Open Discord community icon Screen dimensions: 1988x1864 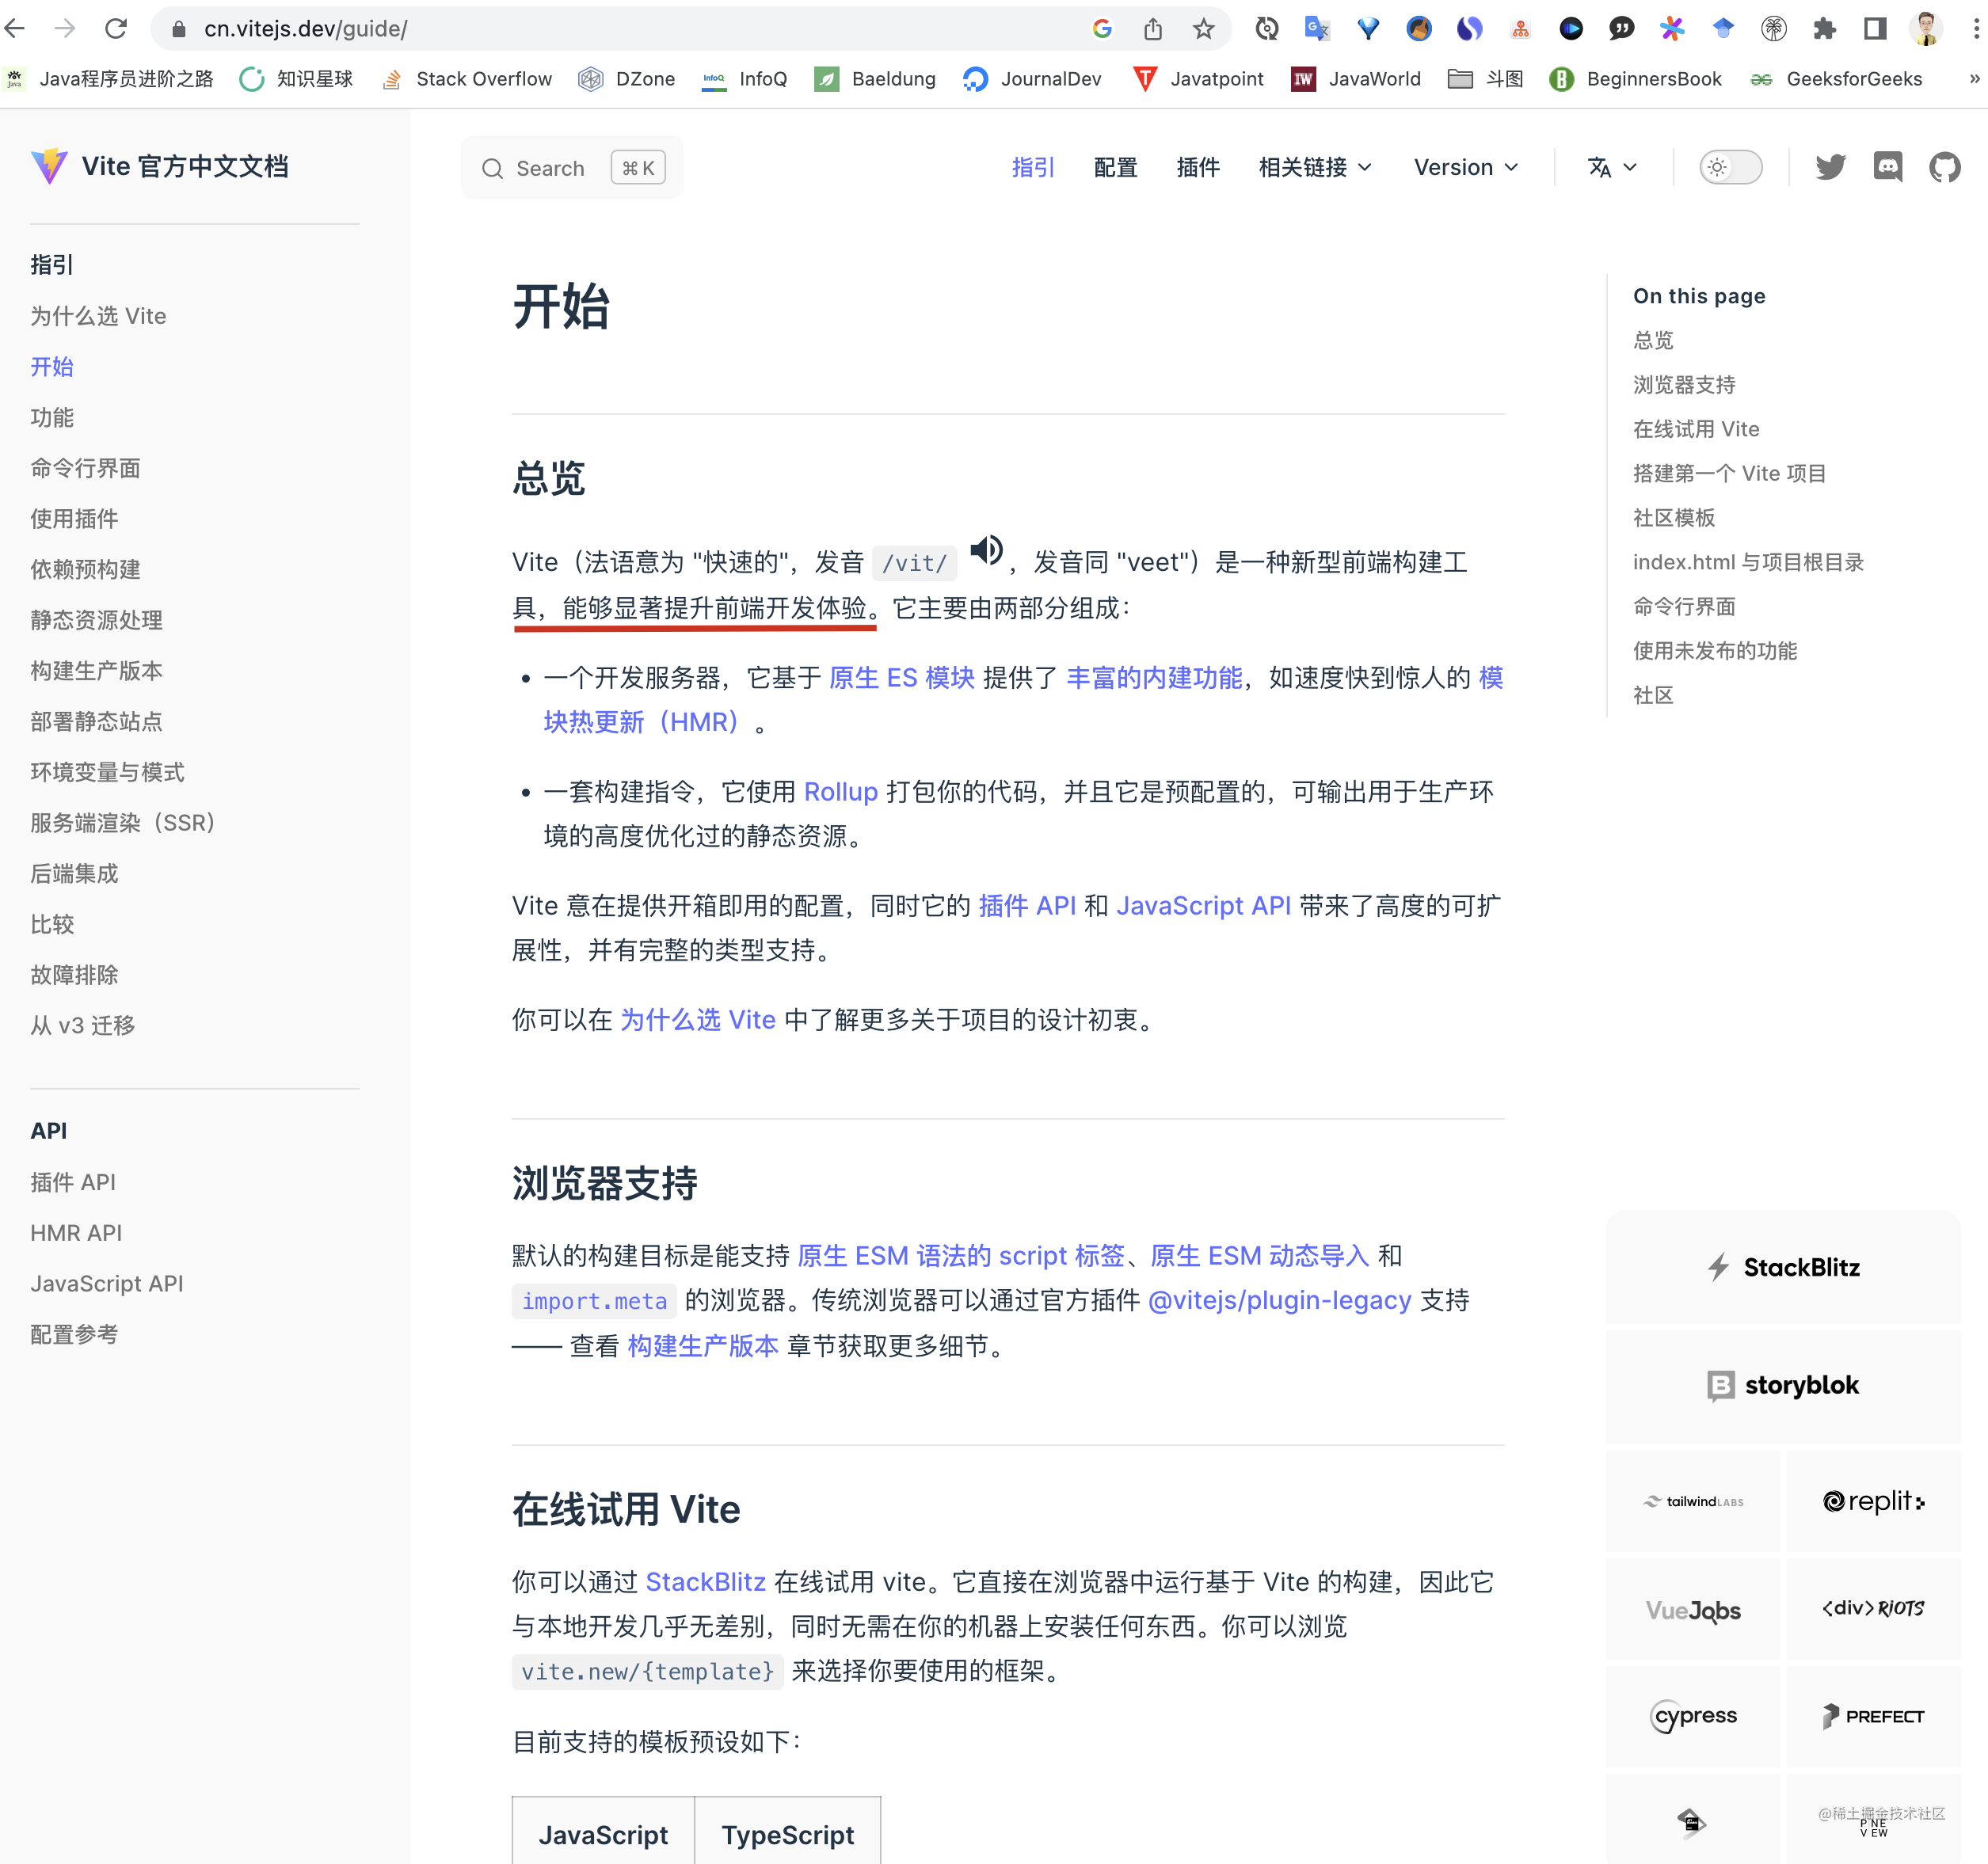(x=1890, y=168)
